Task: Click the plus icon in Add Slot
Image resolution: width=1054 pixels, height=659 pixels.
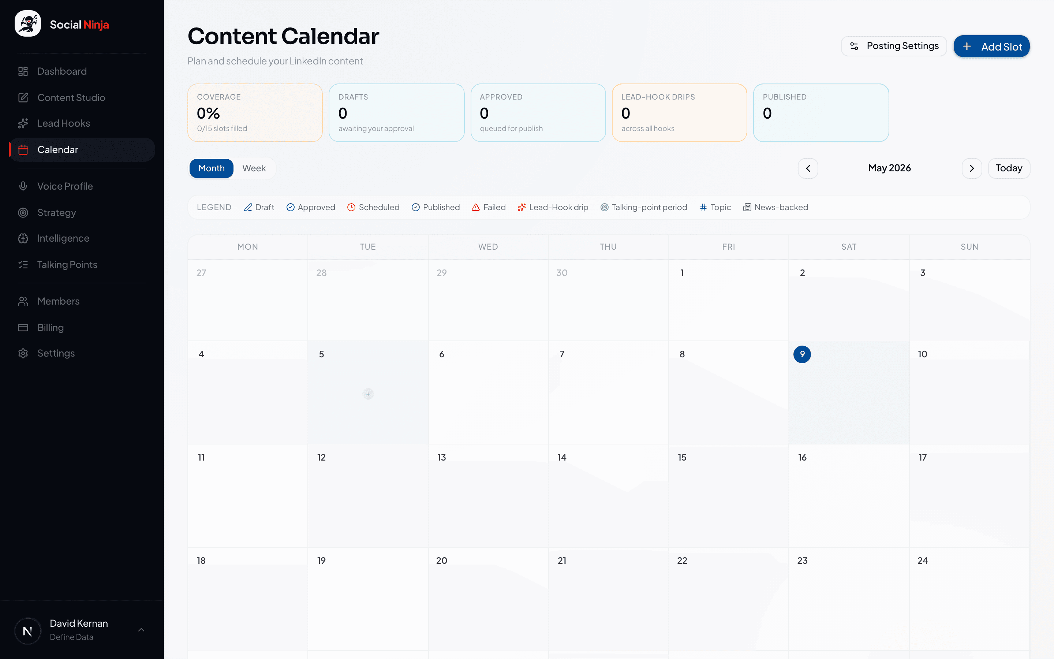Action: coord(967,46)
